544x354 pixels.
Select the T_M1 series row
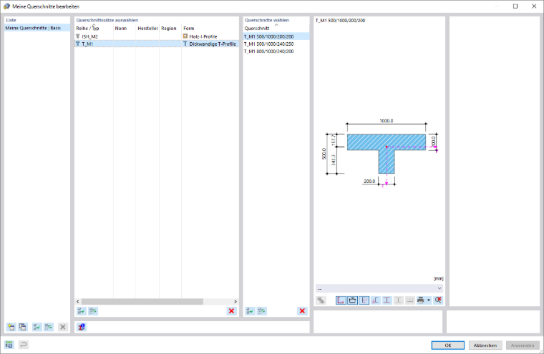coord(157,44)
